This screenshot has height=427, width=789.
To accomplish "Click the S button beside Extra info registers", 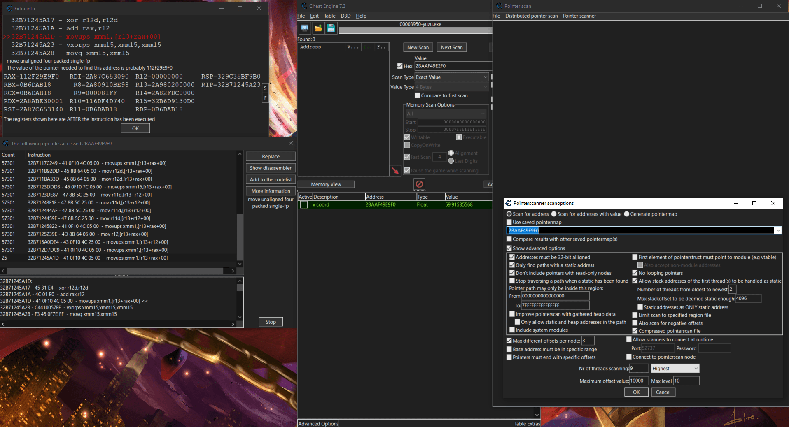I will [265, 88].
